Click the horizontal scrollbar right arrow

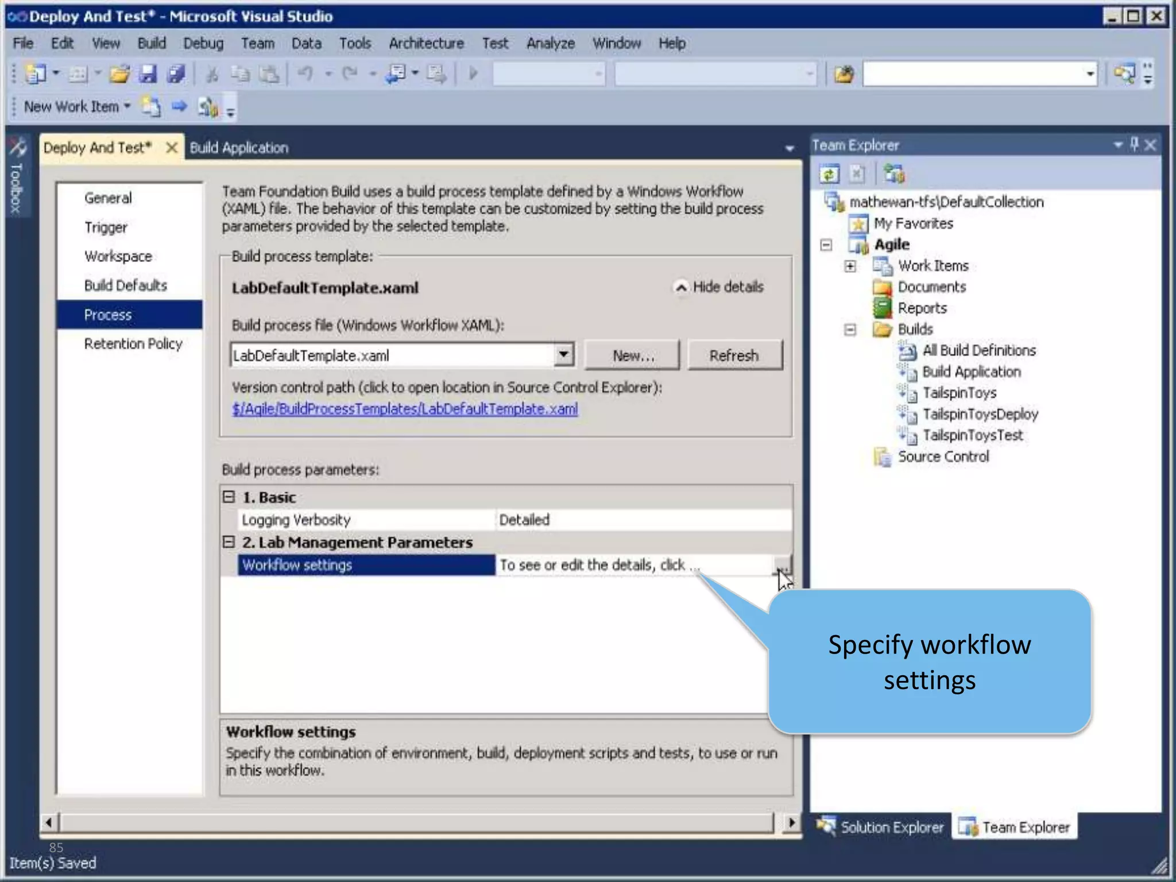[x=792, y=822]
